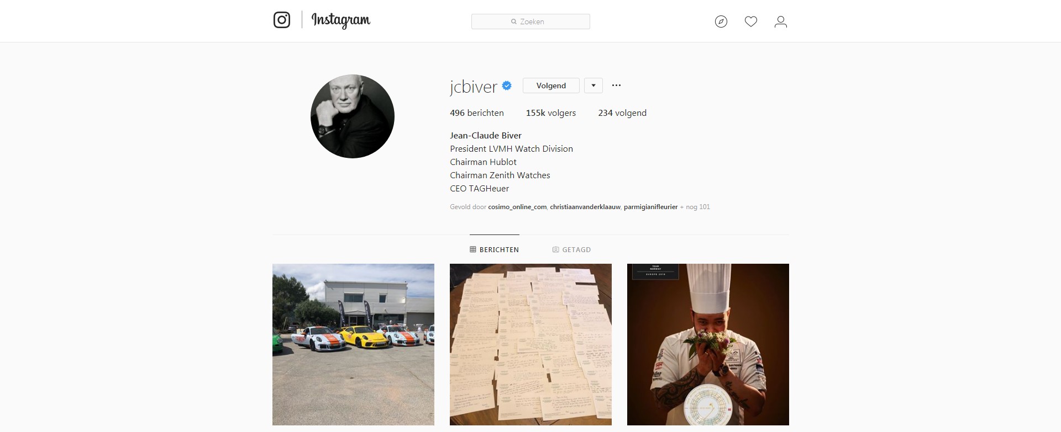Click the jcbiver profile picture
Image resolution: width=1061 pixels, height=432 pixels.
[353, 116]
